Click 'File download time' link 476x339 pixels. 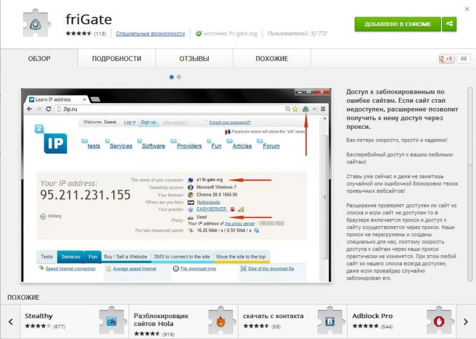pyautogui.click(x=198, y=269)
